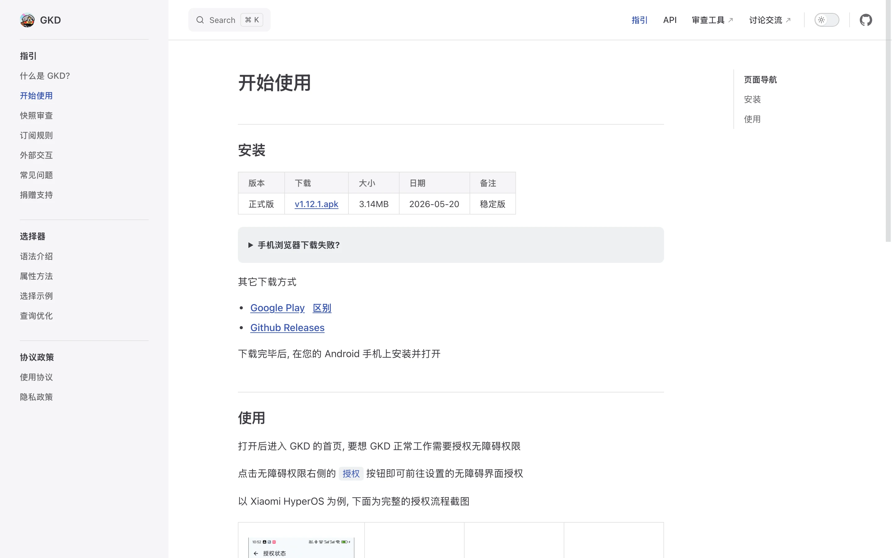Open 快照审查 sidebar page
This screenshot has width=892, height=558.
coord(36,116)
